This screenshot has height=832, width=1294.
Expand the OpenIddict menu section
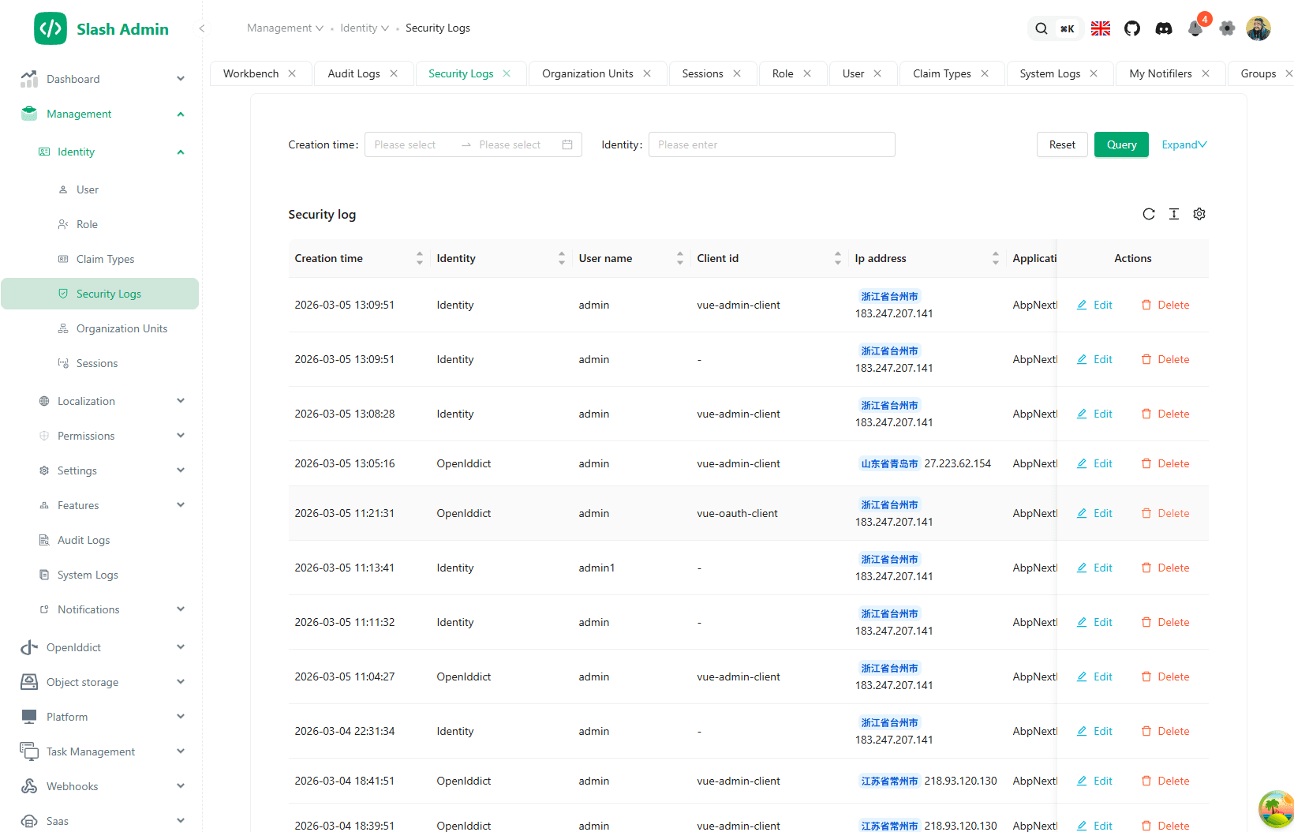pyautogui.click(x=103, y=647)
